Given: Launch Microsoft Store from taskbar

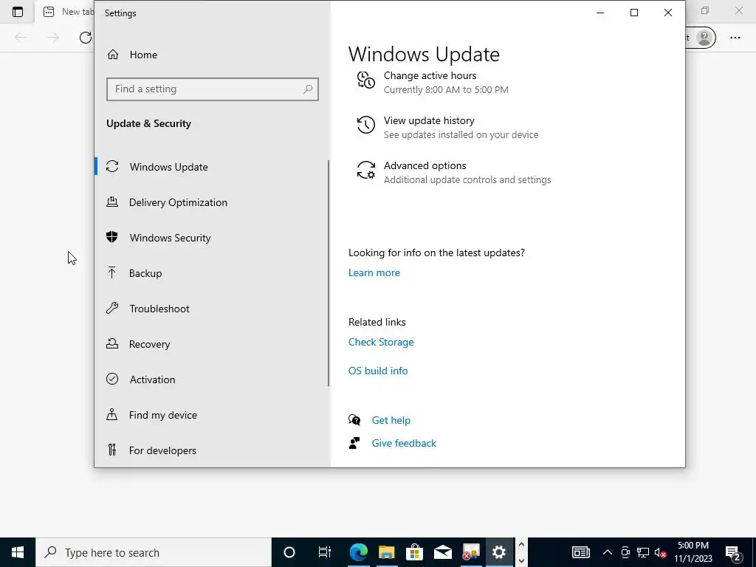Looking at the screenshot, I should (414, 552).
